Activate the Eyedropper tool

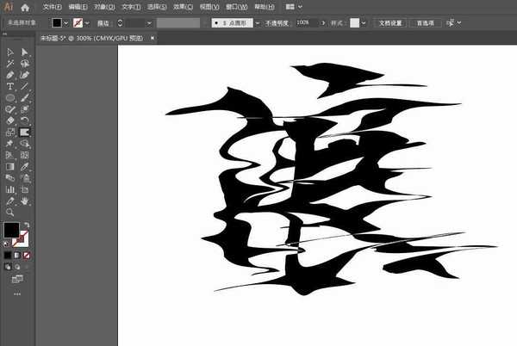25,166
